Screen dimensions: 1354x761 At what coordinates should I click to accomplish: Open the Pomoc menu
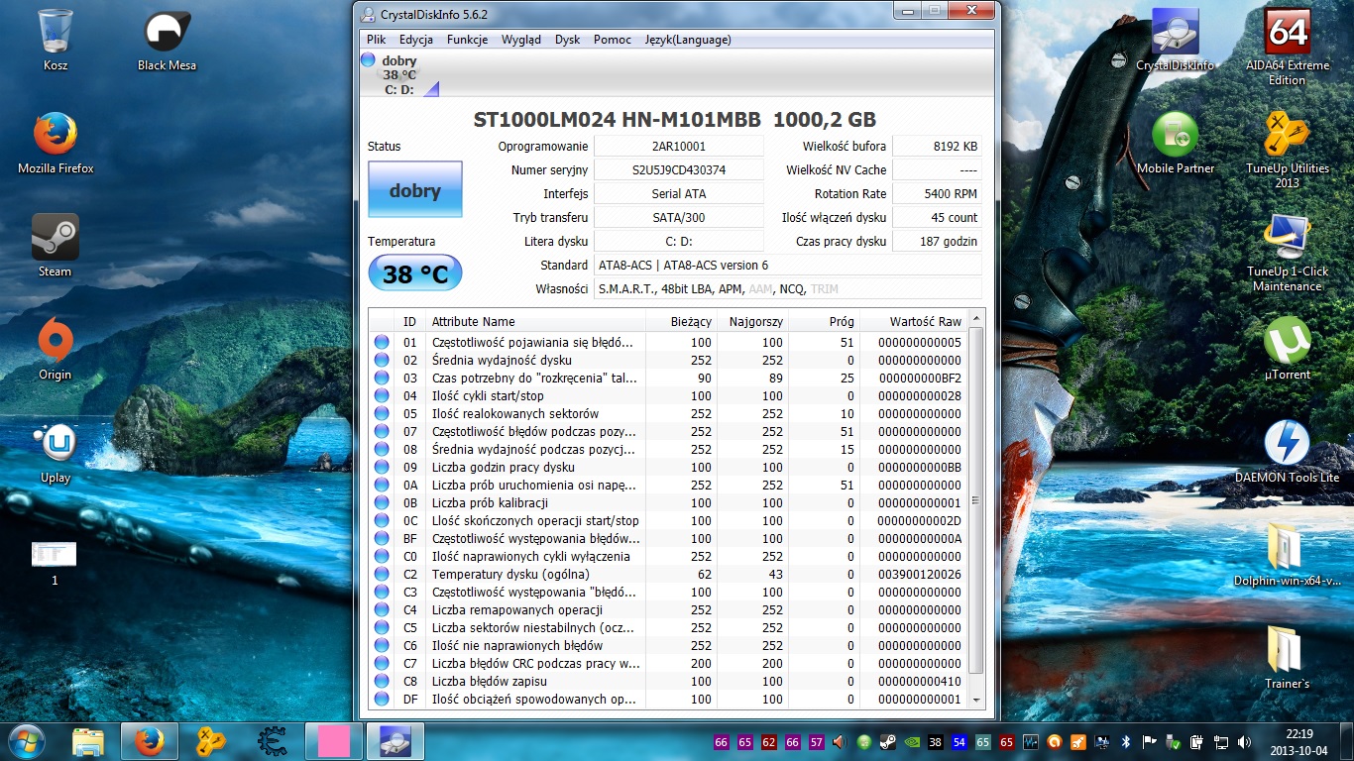[x=613, y=40]
